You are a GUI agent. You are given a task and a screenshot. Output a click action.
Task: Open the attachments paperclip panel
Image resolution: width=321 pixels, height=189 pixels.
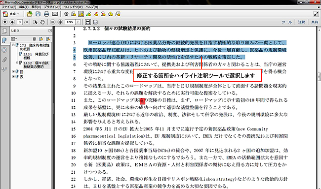pyautogui.click(x=4, y=60)
